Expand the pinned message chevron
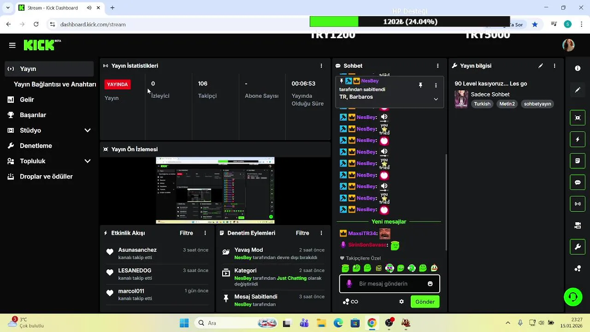 coord(436,99)
